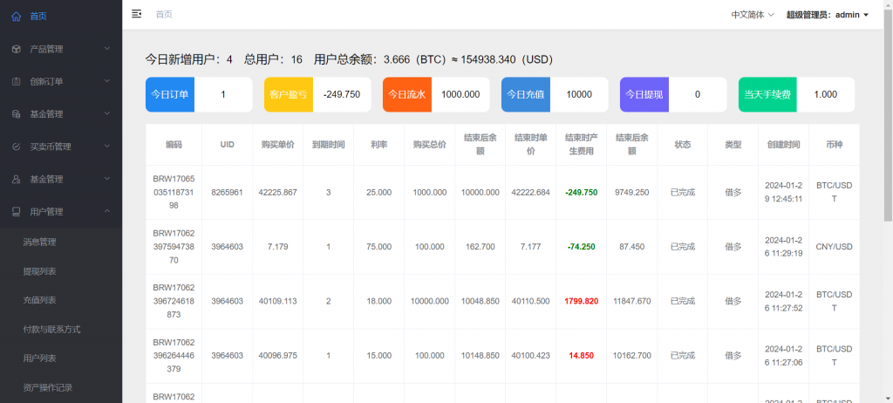Viewport: 893px width, 403px height.
Task: Expand the 产品管理 chevron
Action: point(107,49)
